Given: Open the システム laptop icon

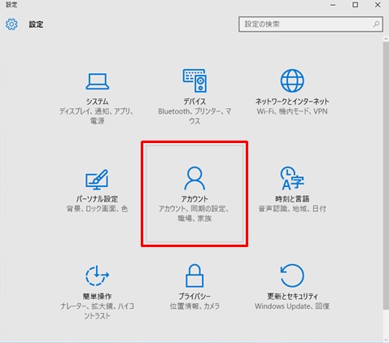Looking at the screenshot, I should pyautogui.click(x=98, y=81).
